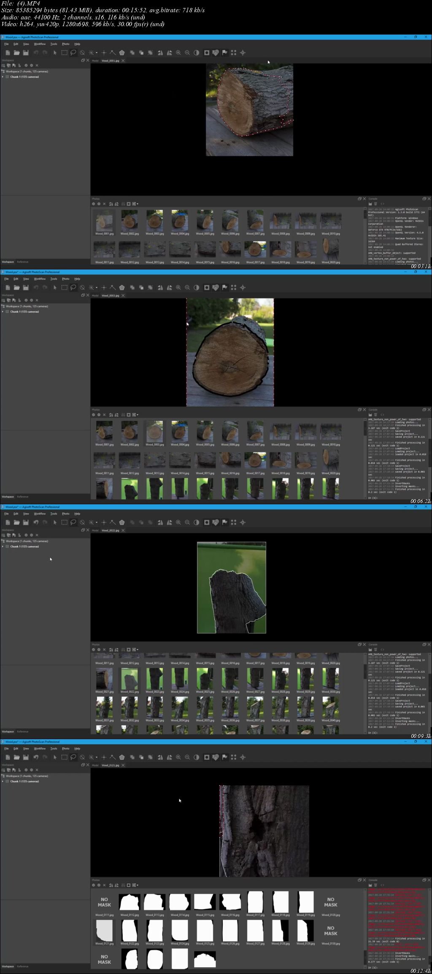Viewport: 432px width, 974px height.
Task: Click console save icon in Wood_0001.jpg window
Action: 370,204
